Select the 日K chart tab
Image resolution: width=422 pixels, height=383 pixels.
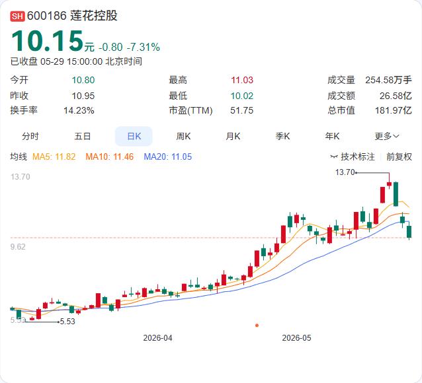click(134, 136)
